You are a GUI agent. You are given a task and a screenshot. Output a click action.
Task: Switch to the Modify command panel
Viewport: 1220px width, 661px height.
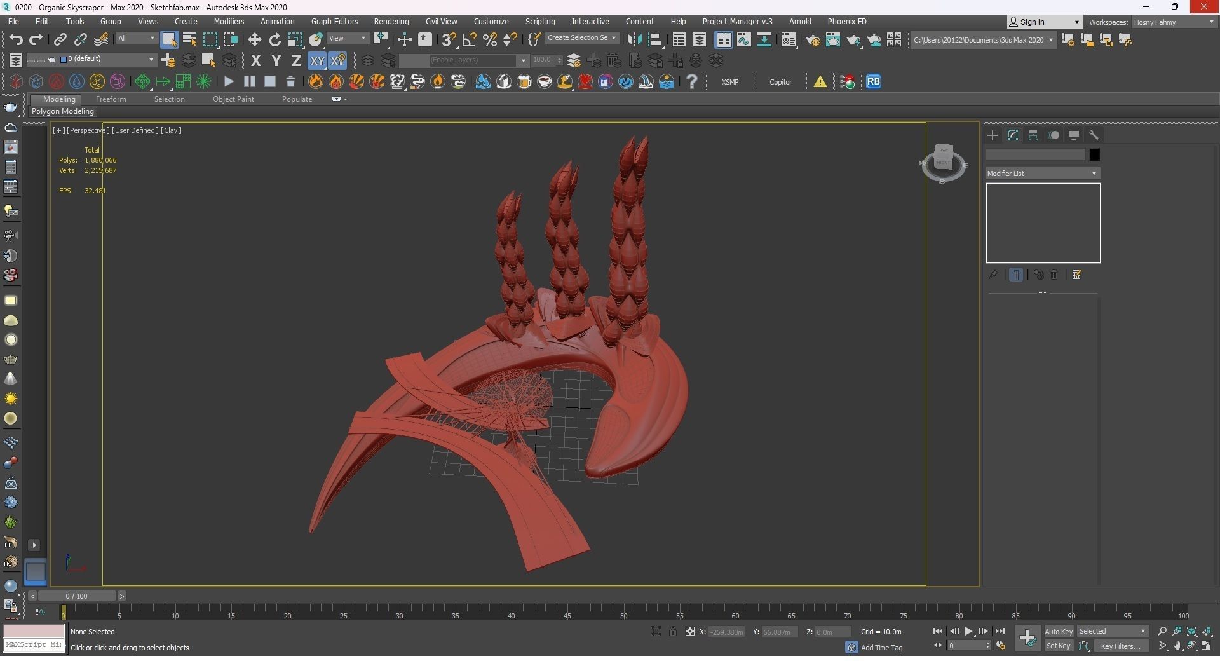[x=1013, y=135]
